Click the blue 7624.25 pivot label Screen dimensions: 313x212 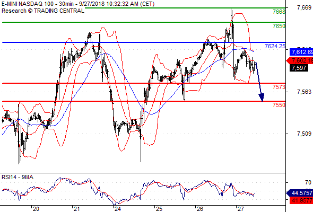(x=275, y=46)
